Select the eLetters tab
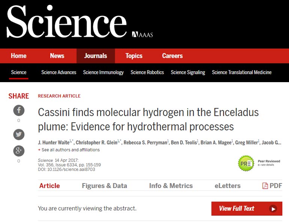289x224 pixels. 227,186
